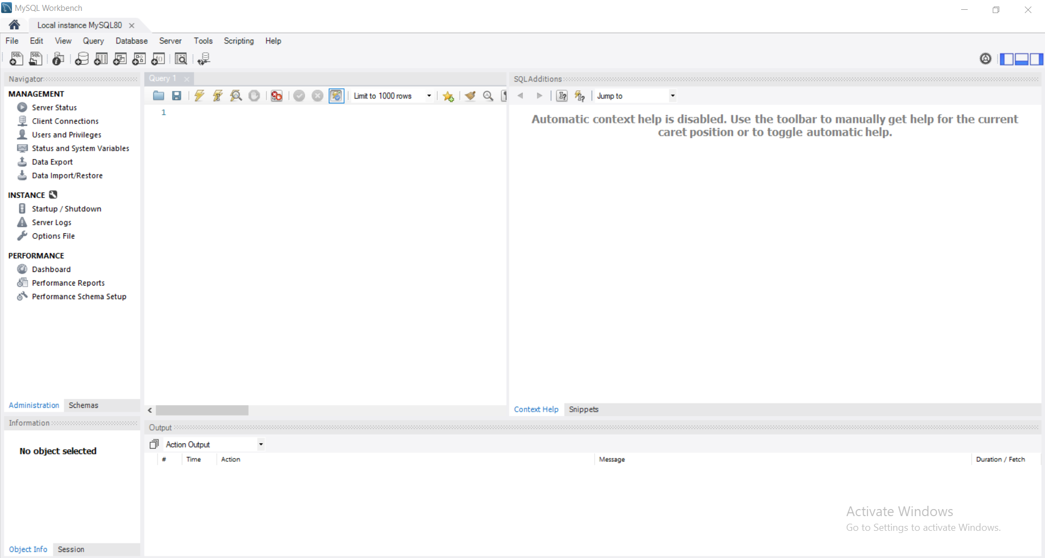Viewport: 1045px width, 558px height.
Task: Open the File menu
Action: [12, 41]
